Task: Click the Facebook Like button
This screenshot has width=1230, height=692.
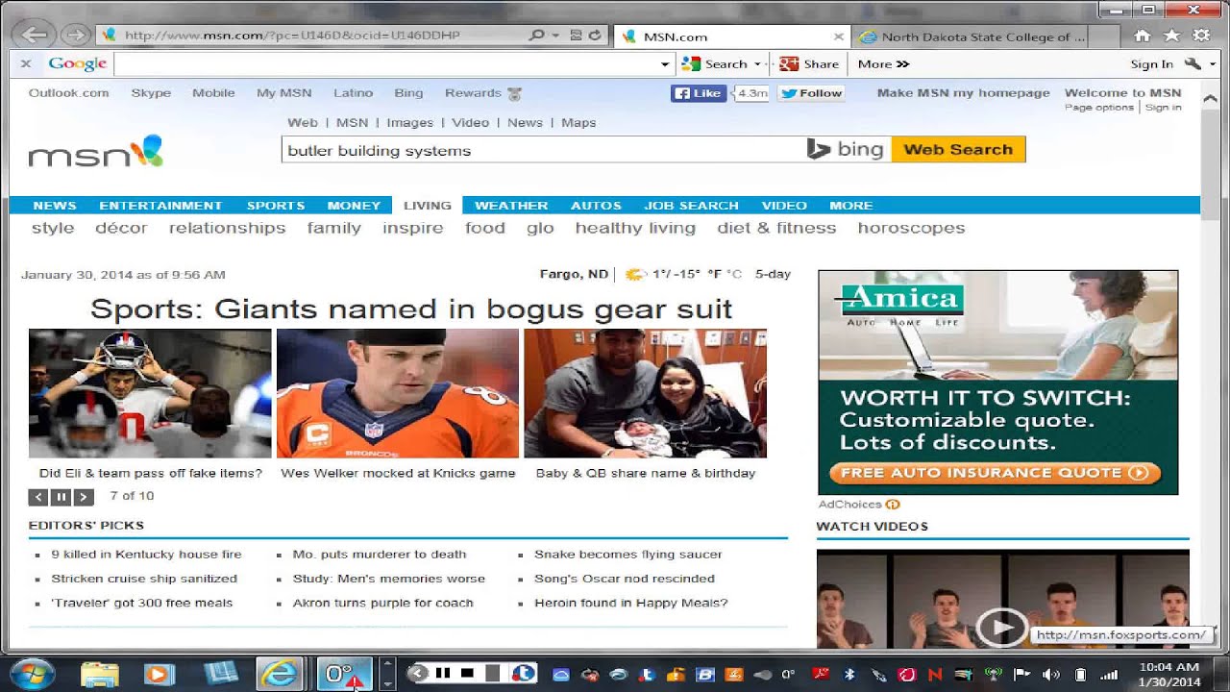Action: pyautogui.click(x=698, y=93)
